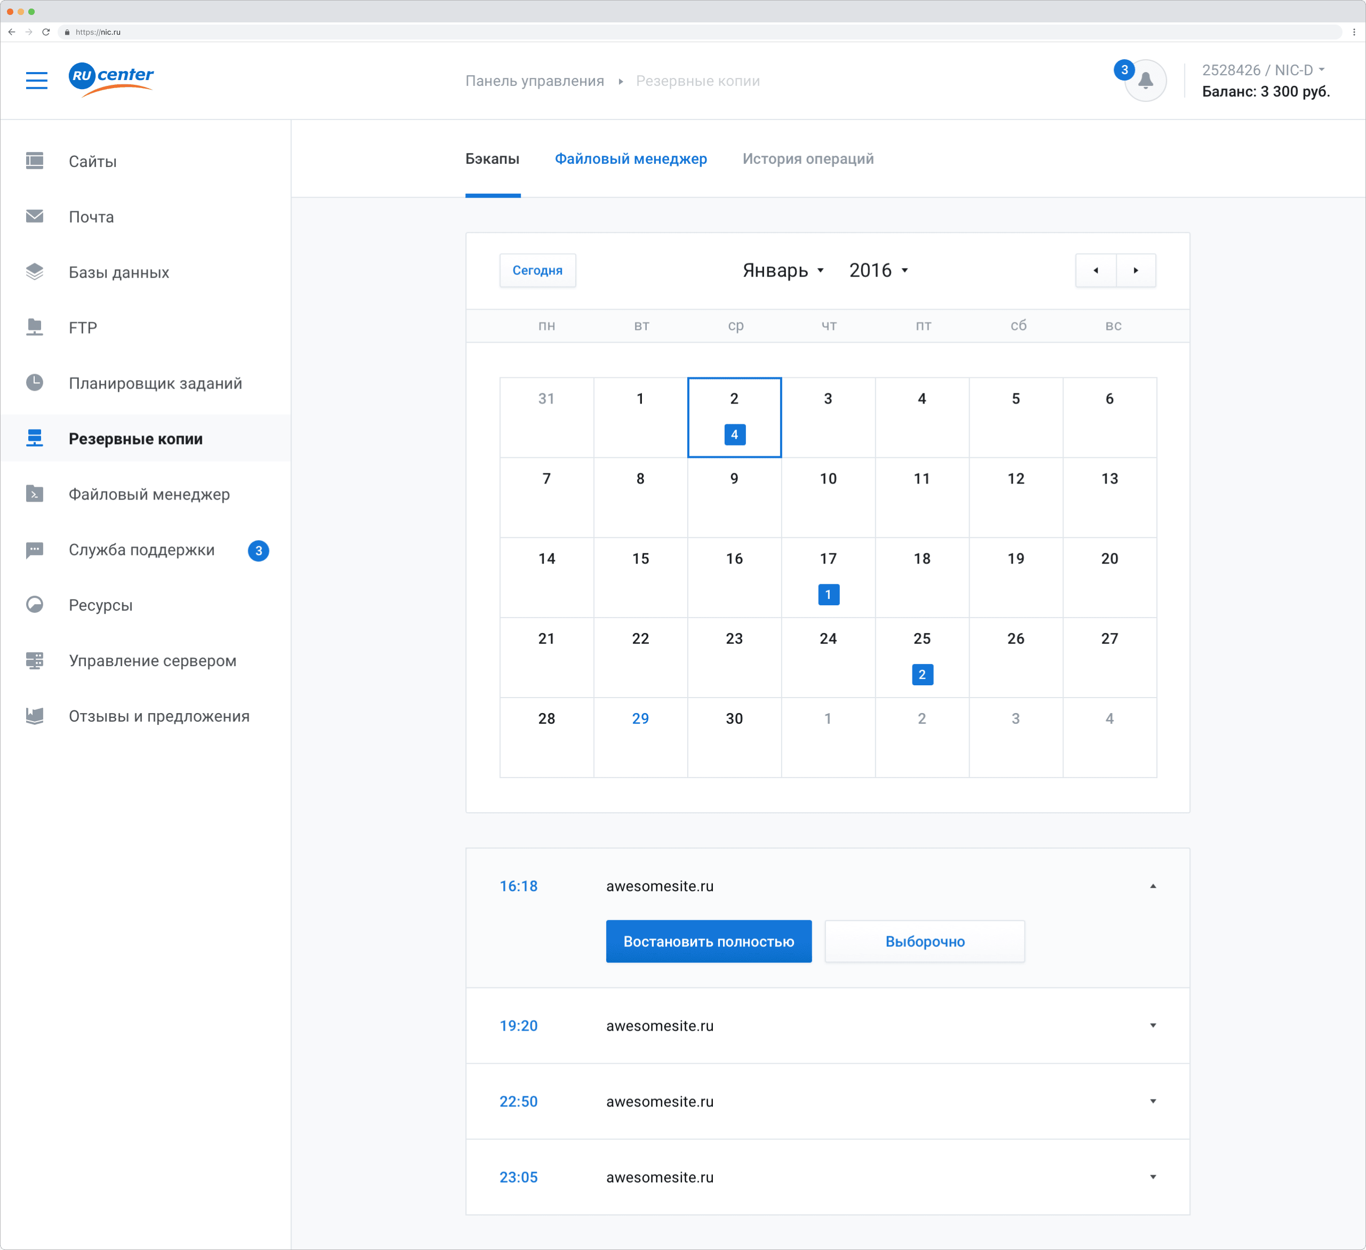Screen dimensions: 1366x1250
Task: Open the 2016 year dropdown
Action: (878, 271)
